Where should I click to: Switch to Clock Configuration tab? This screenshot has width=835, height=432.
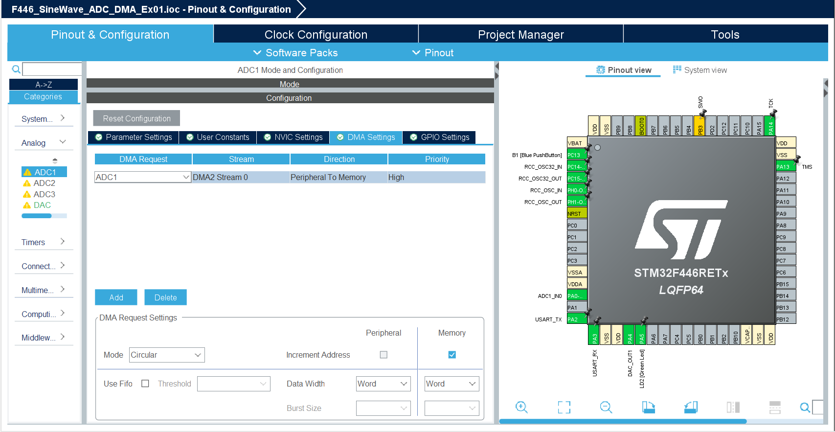click(316, 34)
